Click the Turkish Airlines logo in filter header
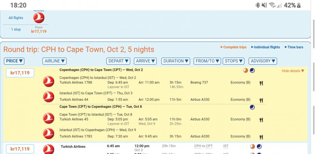 pos(39,18)
